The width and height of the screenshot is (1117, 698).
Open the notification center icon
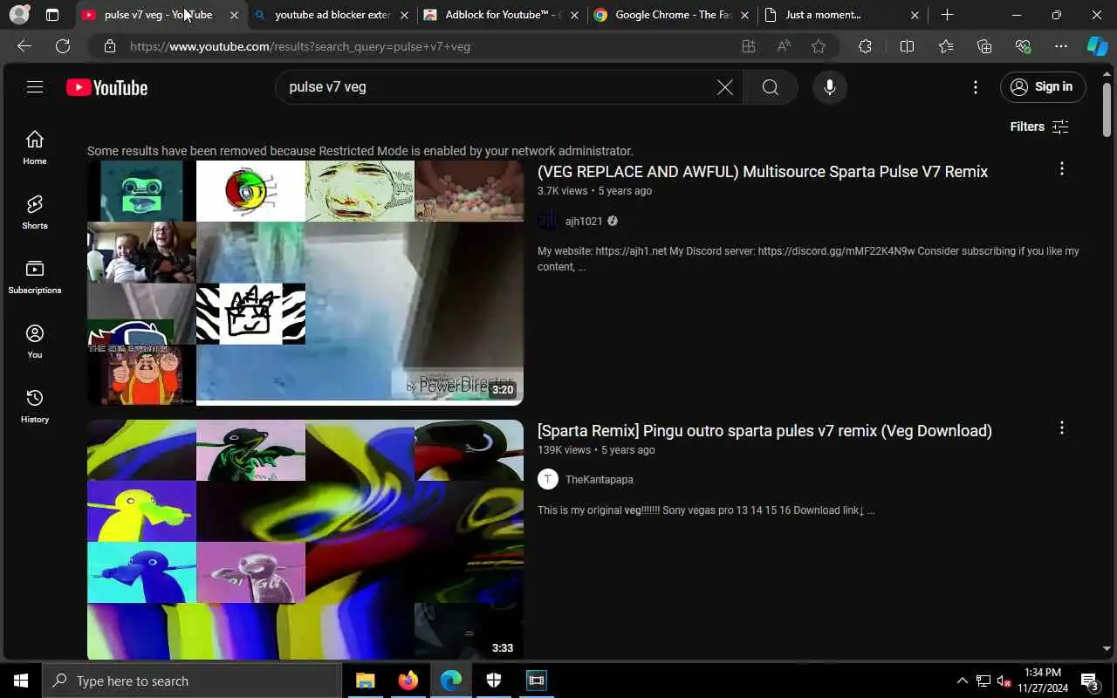[1091, 681]
